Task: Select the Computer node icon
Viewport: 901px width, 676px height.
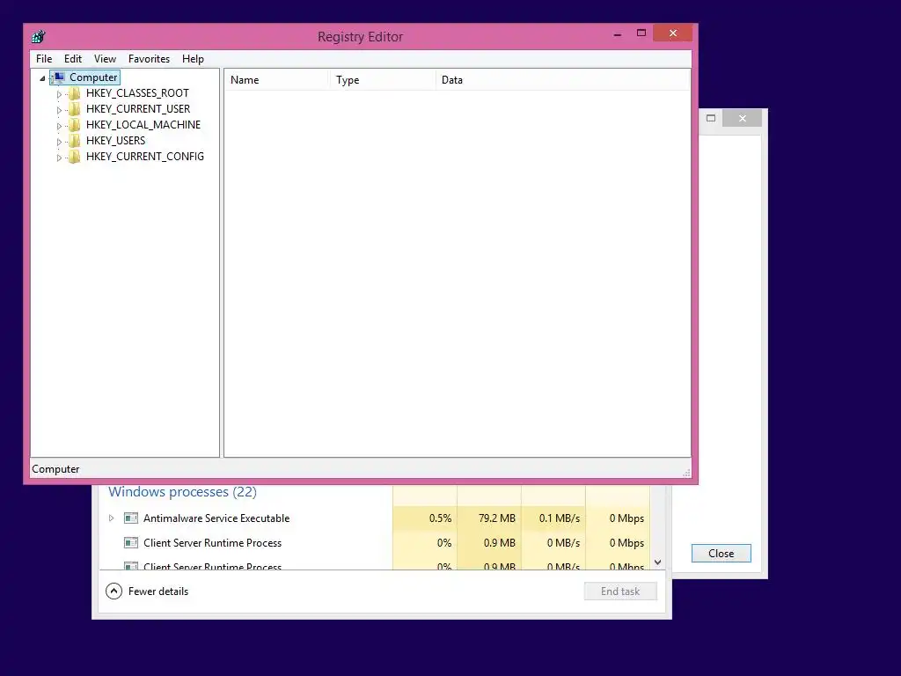Action: pyautogui.click(x=58, y=77)
